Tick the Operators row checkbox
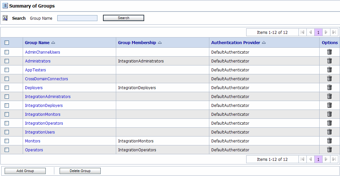 [7, 150]
